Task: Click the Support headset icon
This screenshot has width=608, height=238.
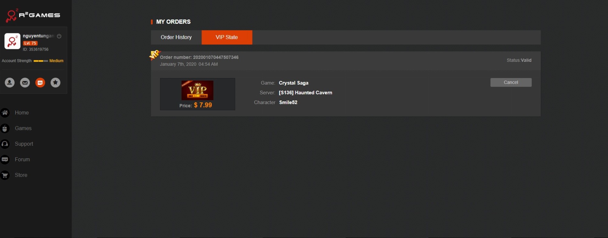Action: (5, 144)
